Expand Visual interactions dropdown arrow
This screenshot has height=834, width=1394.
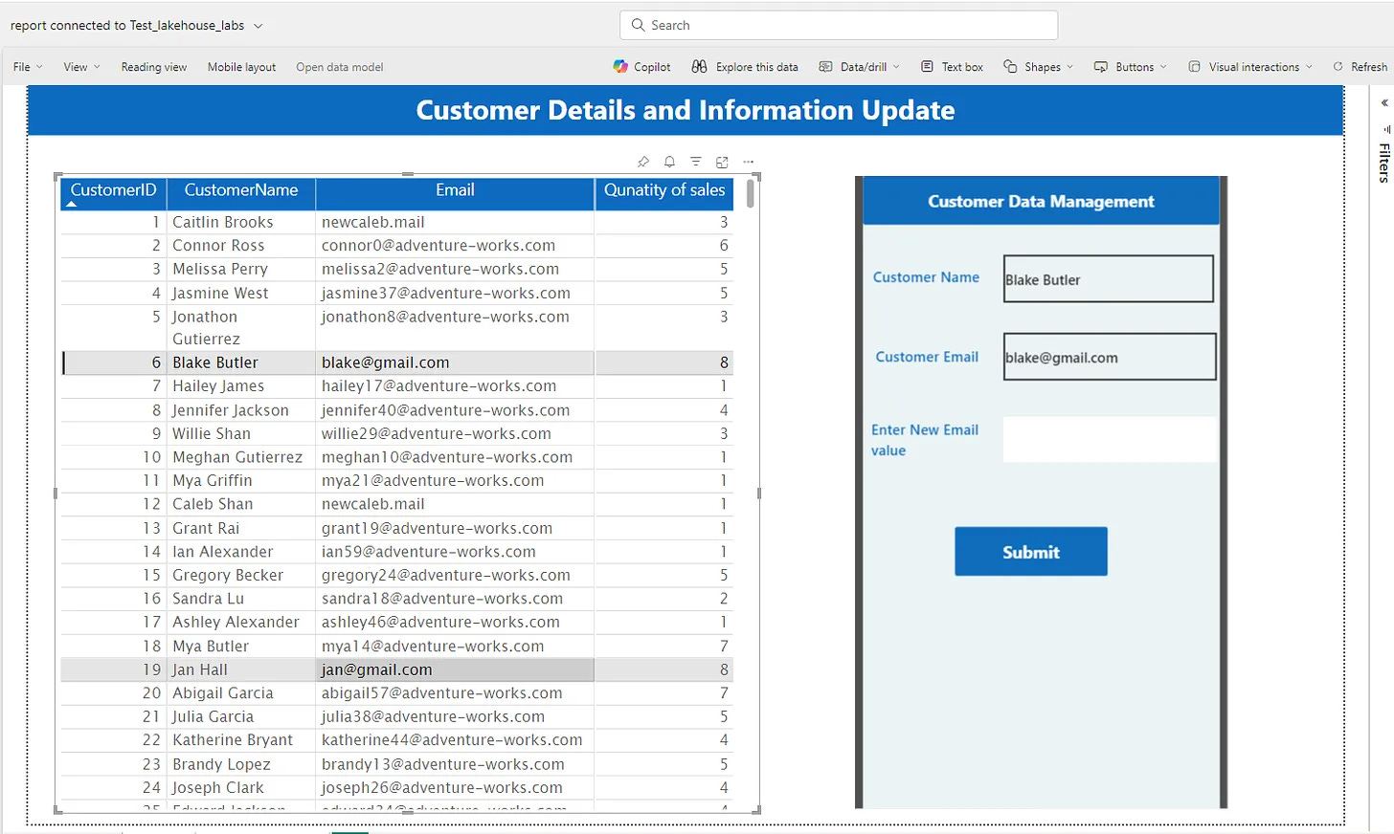1309,67
